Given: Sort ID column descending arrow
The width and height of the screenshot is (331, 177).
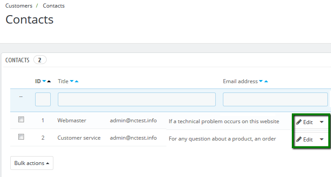Looking at the screenshot, I should click(x=44, y=81).
